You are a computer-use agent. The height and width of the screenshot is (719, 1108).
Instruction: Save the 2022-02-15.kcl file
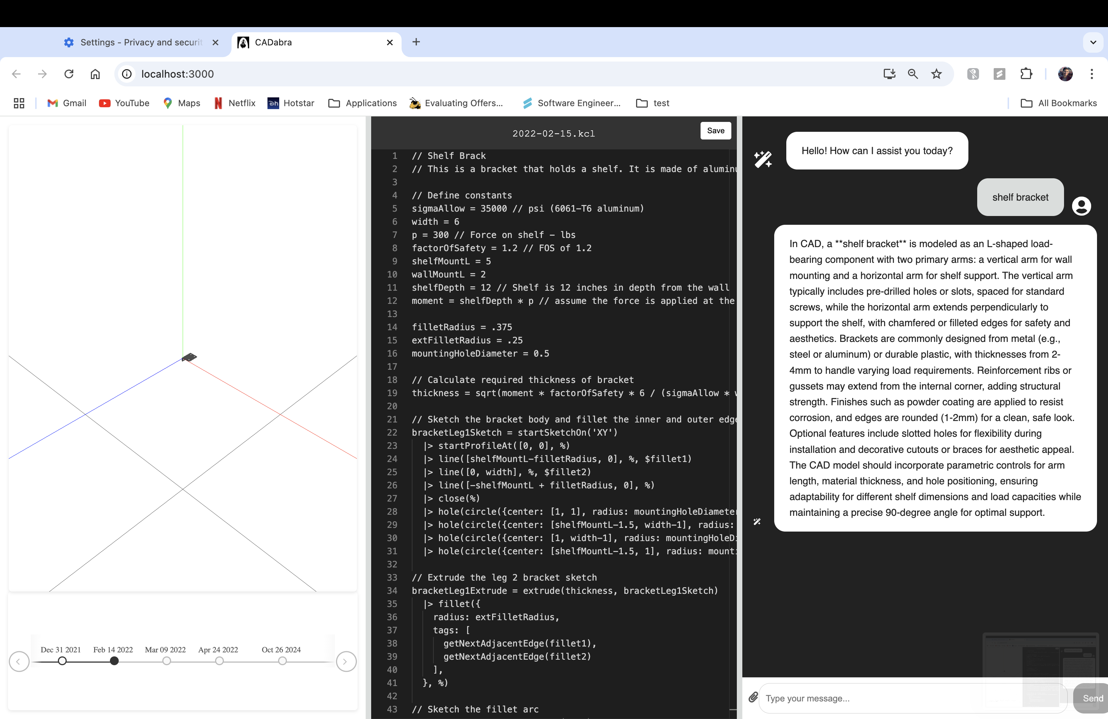pyautogui.click(x=715, y=131)
